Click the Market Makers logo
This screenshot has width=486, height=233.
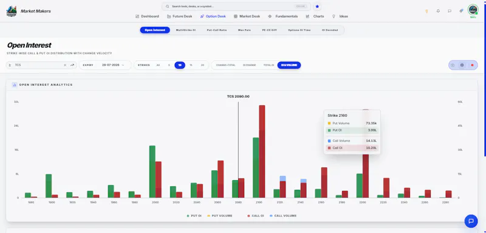12,11
